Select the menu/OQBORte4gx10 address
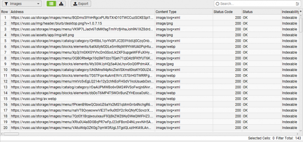The image size is (303, 142). pos(82,58)
